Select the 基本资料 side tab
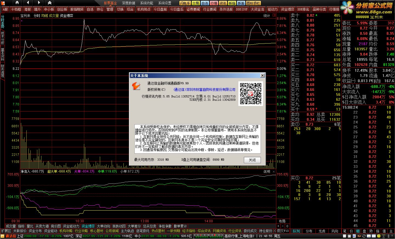395x239 pixels. coord(2,54)
